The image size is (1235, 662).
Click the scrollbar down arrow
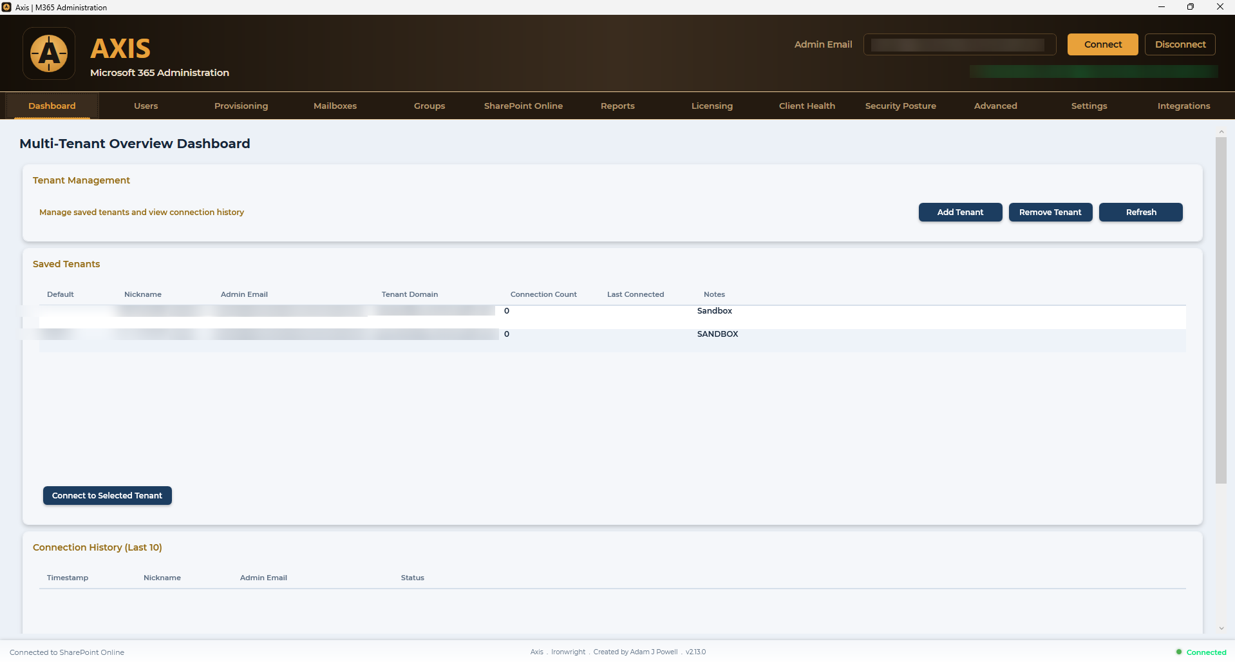[1221, 629]
